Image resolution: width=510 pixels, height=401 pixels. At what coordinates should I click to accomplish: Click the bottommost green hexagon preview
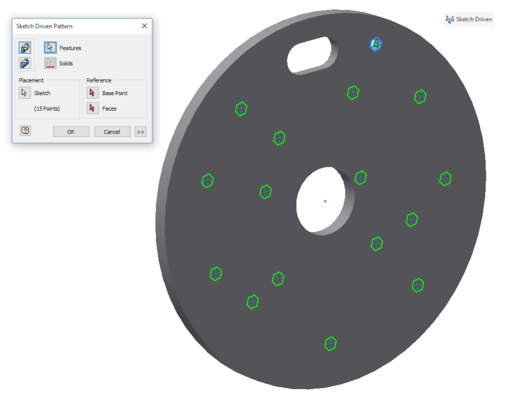(x=331, y=343)
